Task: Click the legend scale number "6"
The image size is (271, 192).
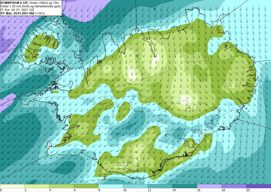Action: (x=75, y=190)
